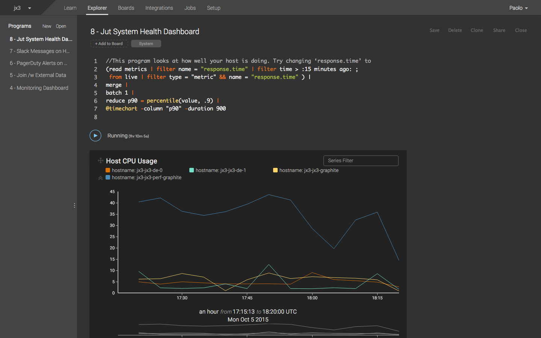Image resolution: width=541 pixels, height=338 pixels.
Task: Open the Paolo user menu
Action: [x=518, y=8]
